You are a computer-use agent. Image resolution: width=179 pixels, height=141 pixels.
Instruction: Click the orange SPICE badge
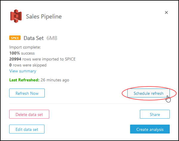[x=15, y=38]
